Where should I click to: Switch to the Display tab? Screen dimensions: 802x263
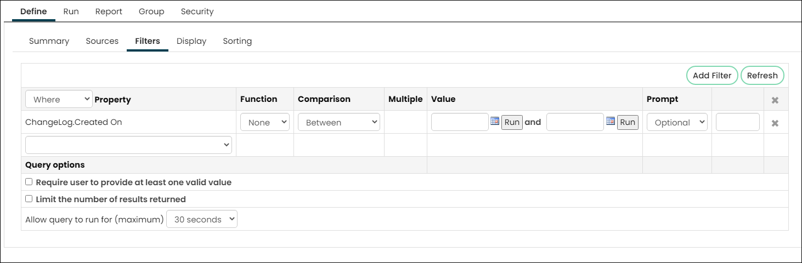(191, 41)
